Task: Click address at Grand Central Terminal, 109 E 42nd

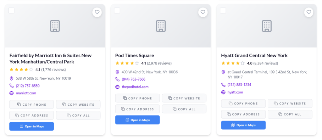Action: [x=267, y=75]
